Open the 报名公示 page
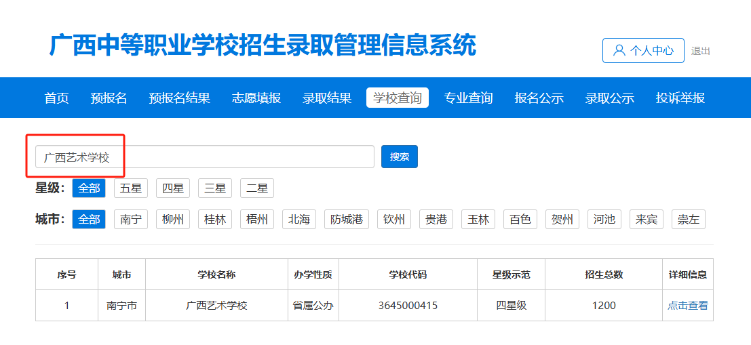This screenshot has height=345, width=751. pos(539,98)
